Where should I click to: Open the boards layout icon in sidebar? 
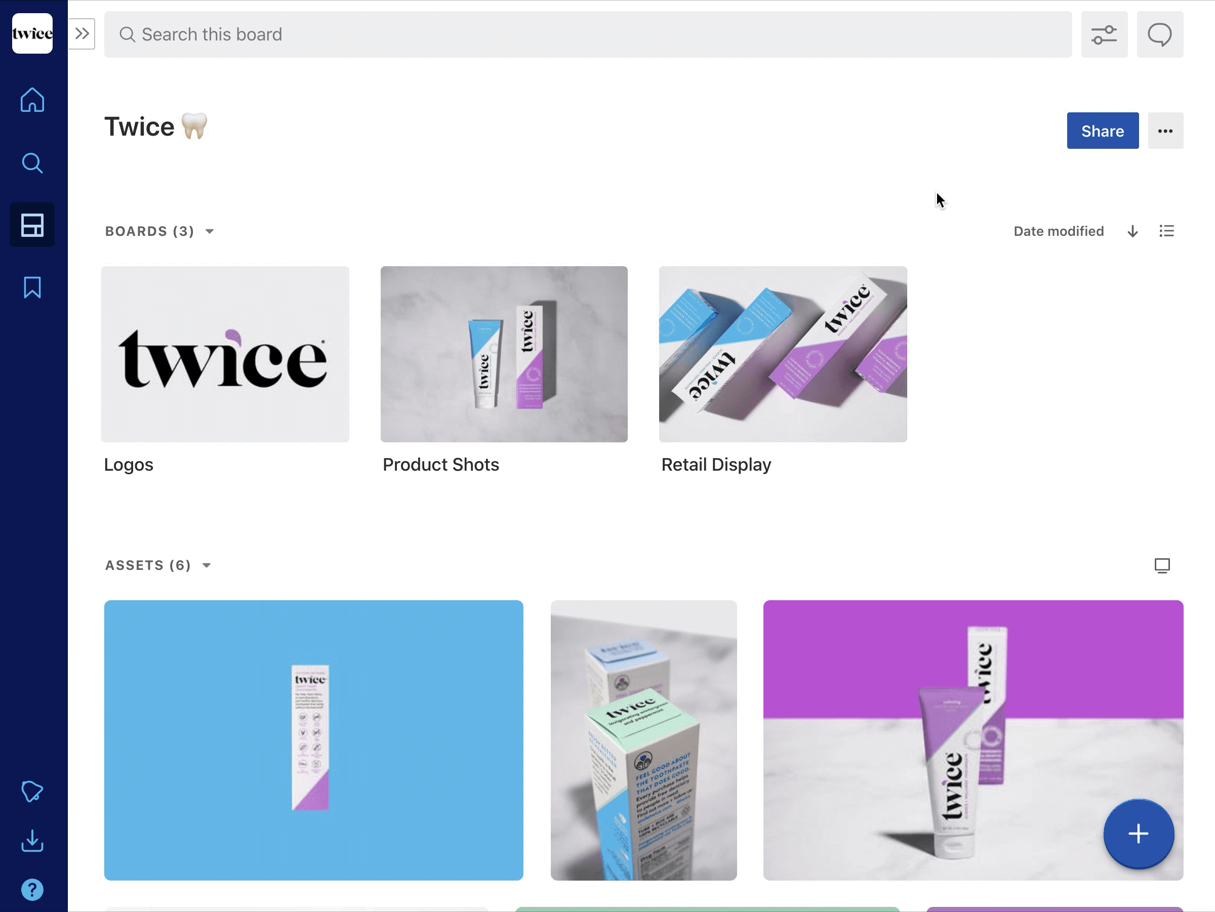point(32,225)
